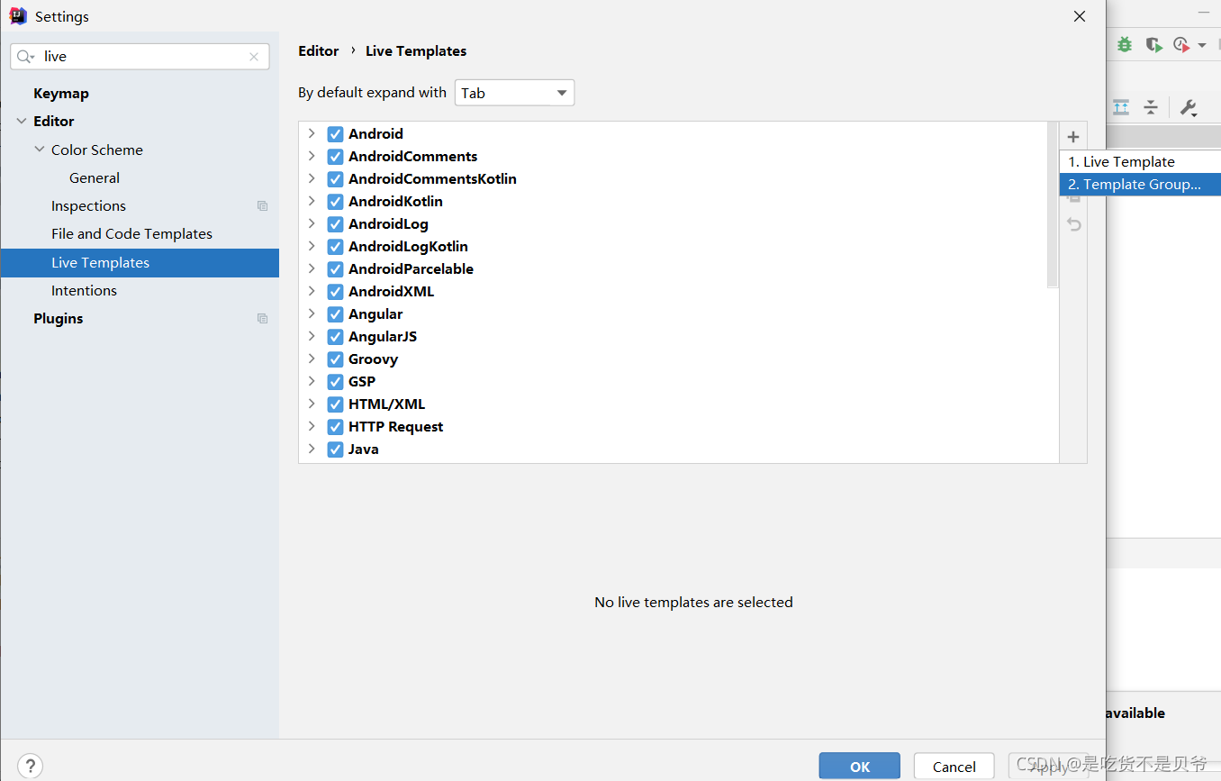This screenshot has height=781, width=1221.
Task: Click the Debug bug icon in main window
Action: [1125, 44]
